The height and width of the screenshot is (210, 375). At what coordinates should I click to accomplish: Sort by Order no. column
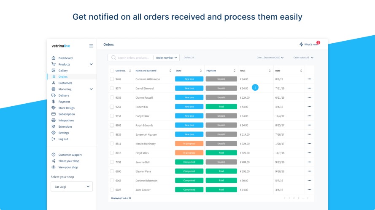(130, 71)
